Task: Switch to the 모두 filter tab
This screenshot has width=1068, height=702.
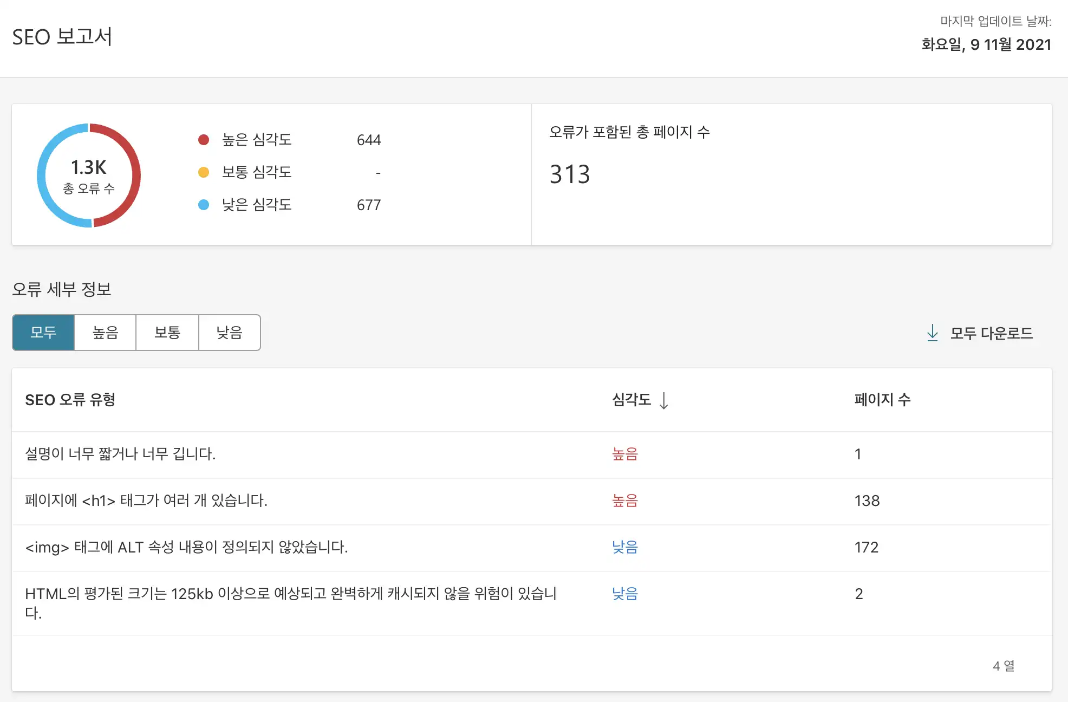Action: click(43, 332)
